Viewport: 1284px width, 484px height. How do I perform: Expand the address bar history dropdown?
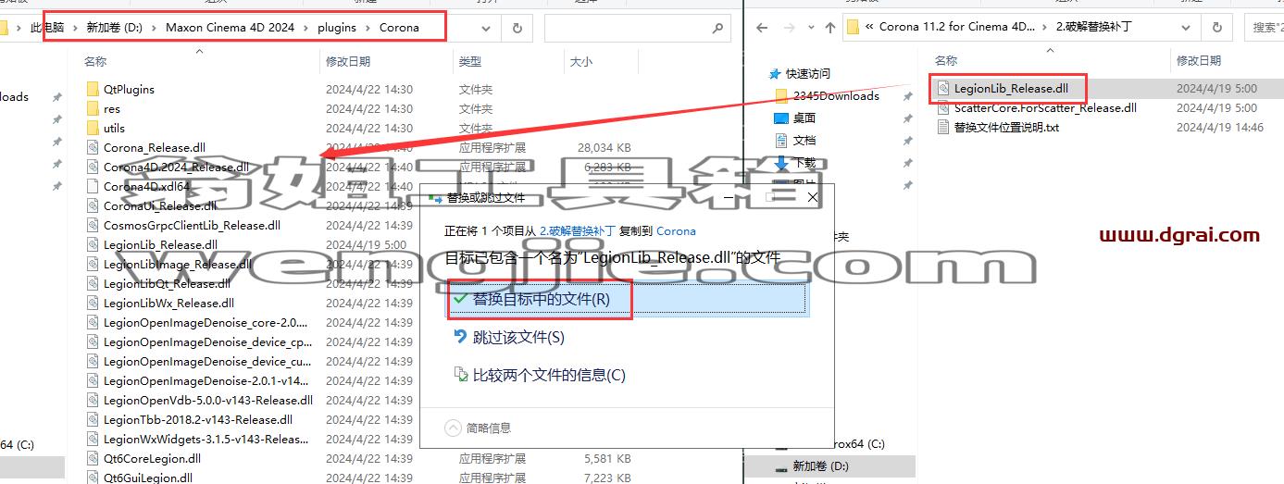488,28
